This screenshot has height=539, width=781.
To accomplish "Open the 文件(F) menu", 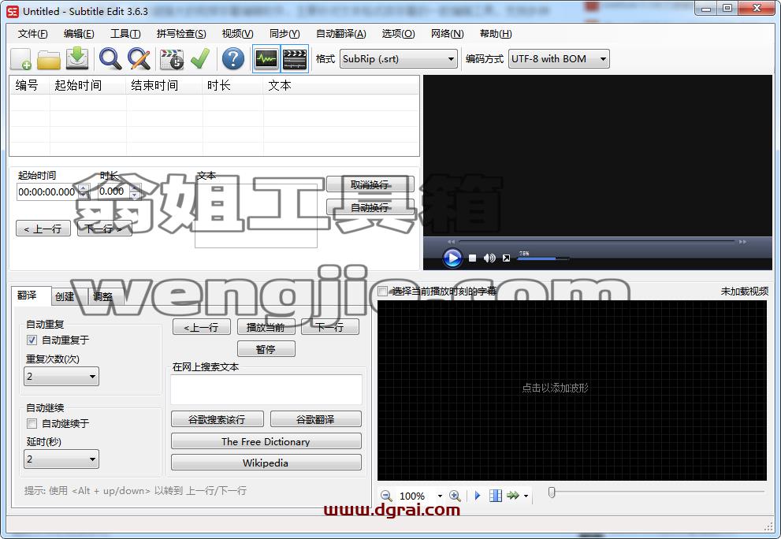I will [x=33, y=34].
